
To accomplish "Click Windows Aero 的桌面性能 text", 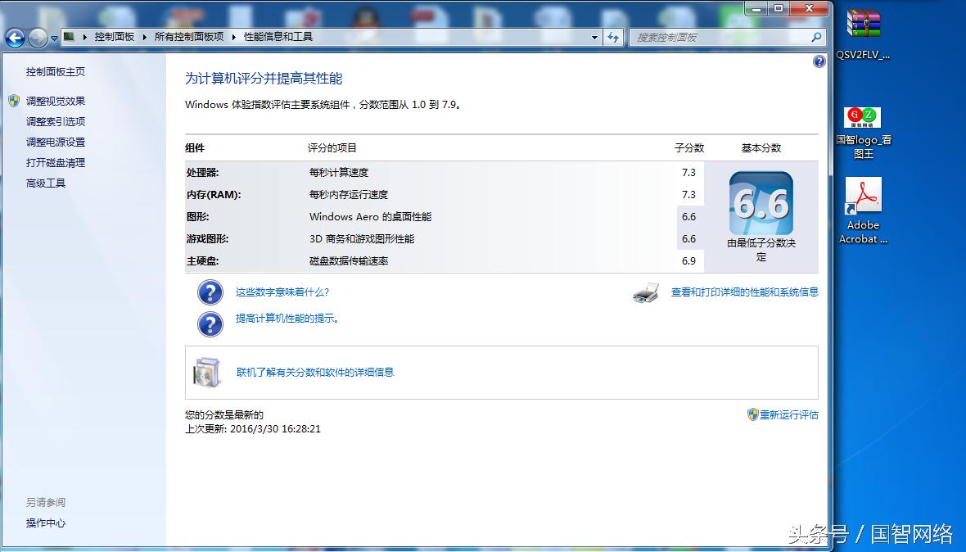I will coord(370,217).
